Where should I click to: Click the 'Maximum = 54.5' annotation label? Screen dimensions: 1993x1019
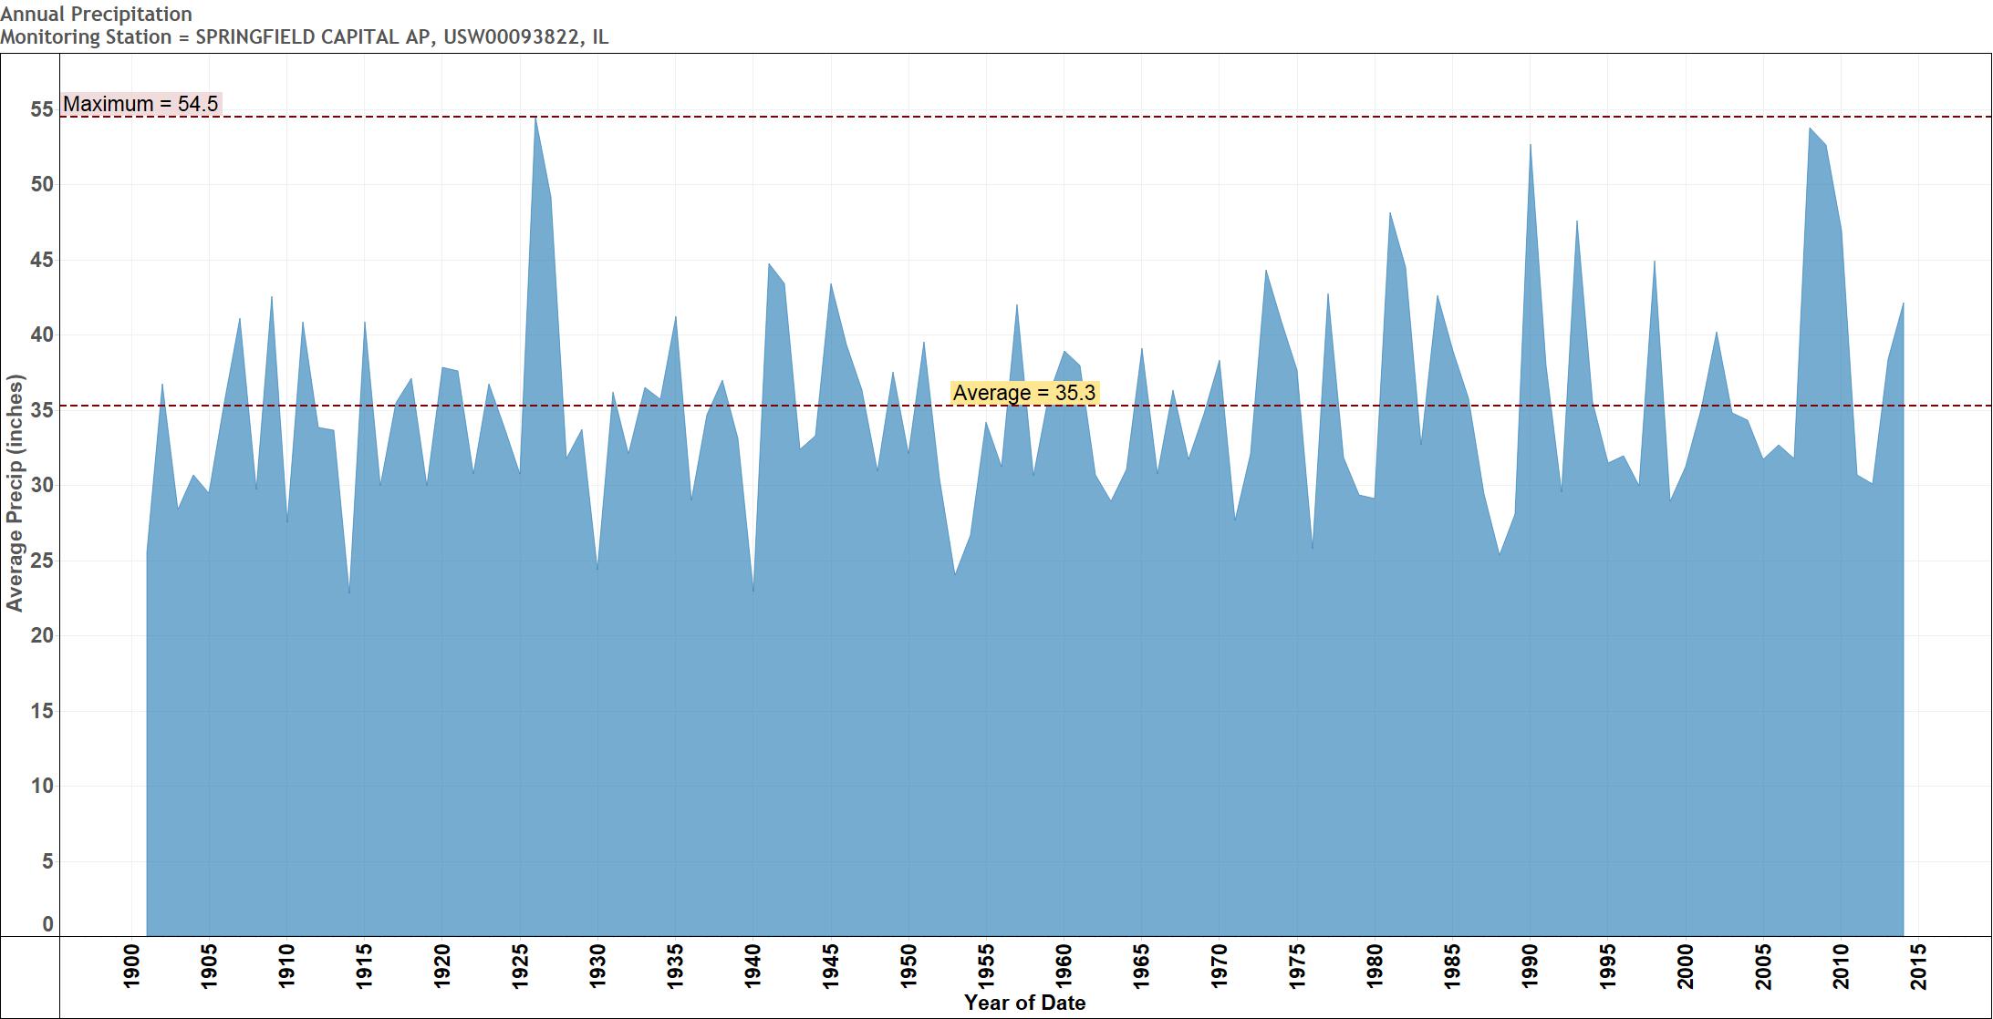(139, 105)
